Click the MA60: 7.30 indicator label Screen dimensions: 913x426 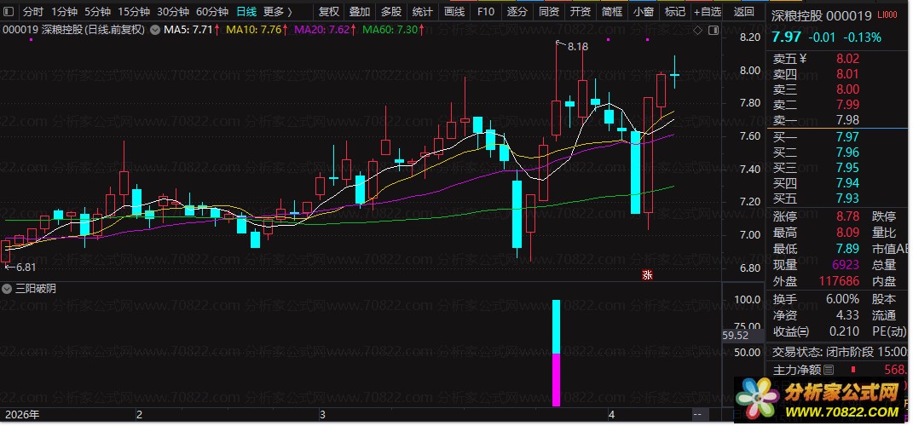click(390, 30)
